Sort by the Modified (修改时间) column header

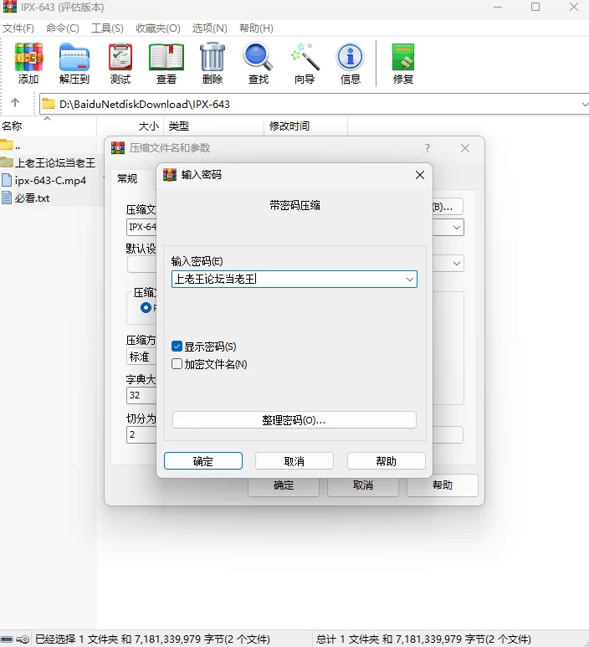(305, 126)
